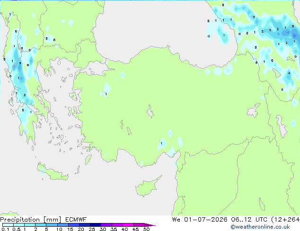Select the 2–5 mm legend color swatch
Viewport: 300px width, 231px height.
(41, 225)
